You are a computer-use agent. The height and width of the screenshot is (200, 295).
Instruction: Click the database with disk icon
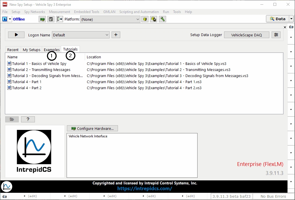(x=154, y=19)
